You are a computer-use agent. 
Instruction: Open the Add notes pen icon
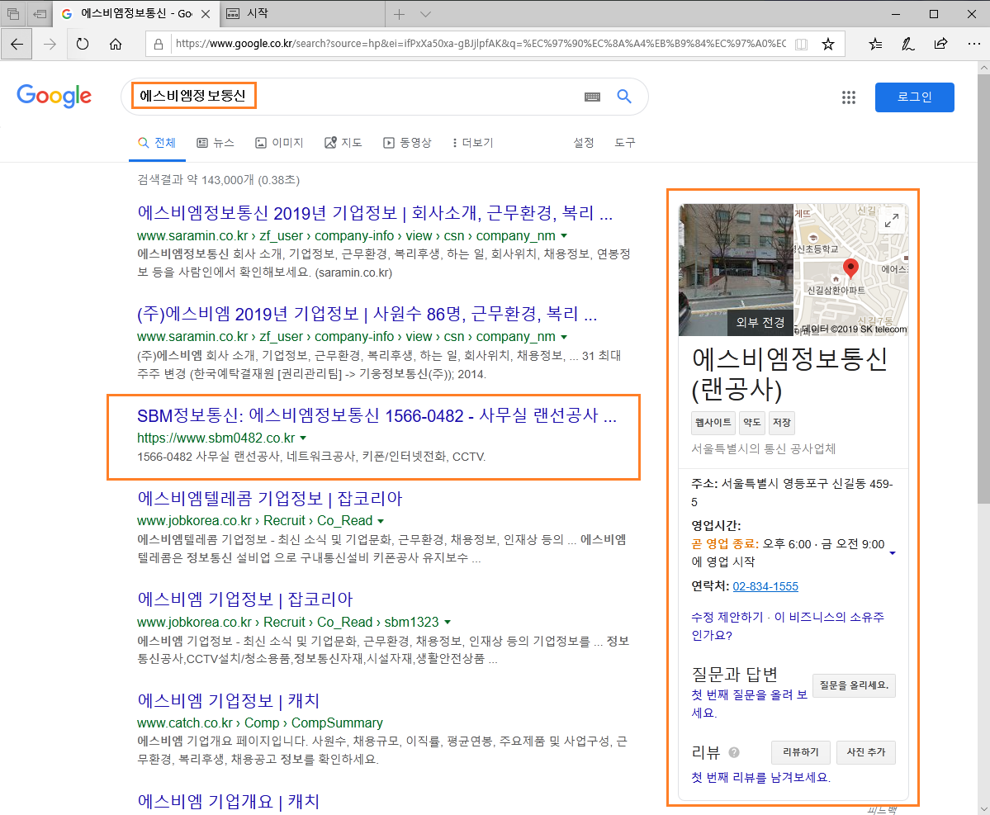(908, 45)
